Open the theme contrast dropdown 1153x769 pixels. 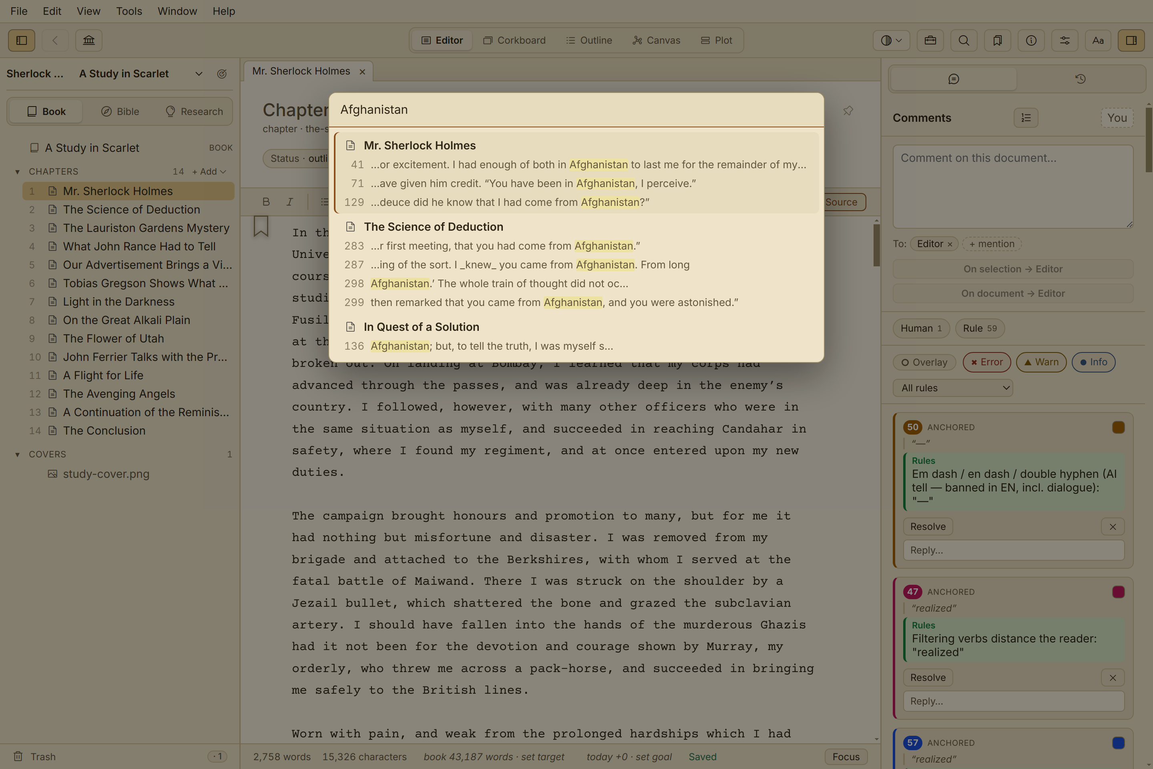891,40
